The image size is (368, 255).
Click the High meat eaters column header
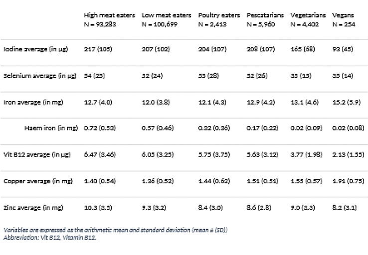point(109,15)
